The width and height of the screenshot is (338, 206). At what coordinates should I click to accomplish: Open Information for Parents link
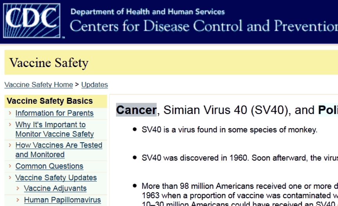(x=54, y=113)
